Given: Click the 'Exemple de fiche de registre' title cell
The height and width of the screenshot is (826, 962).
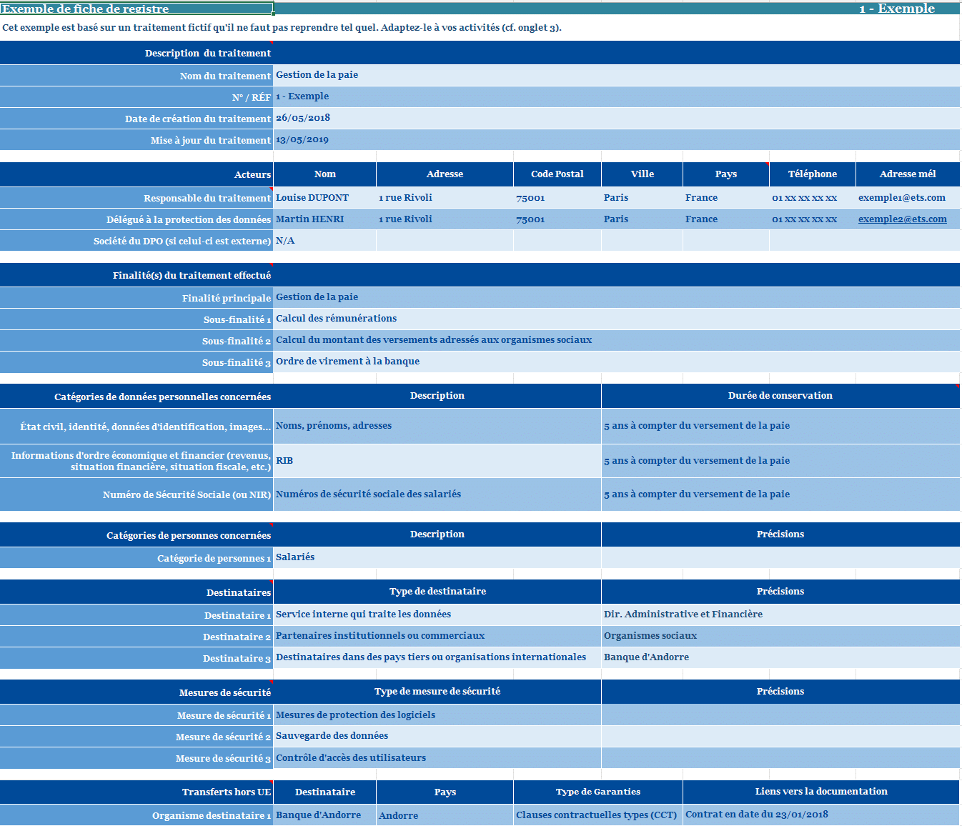Looking at the screenshot, I should coord(137,9).
